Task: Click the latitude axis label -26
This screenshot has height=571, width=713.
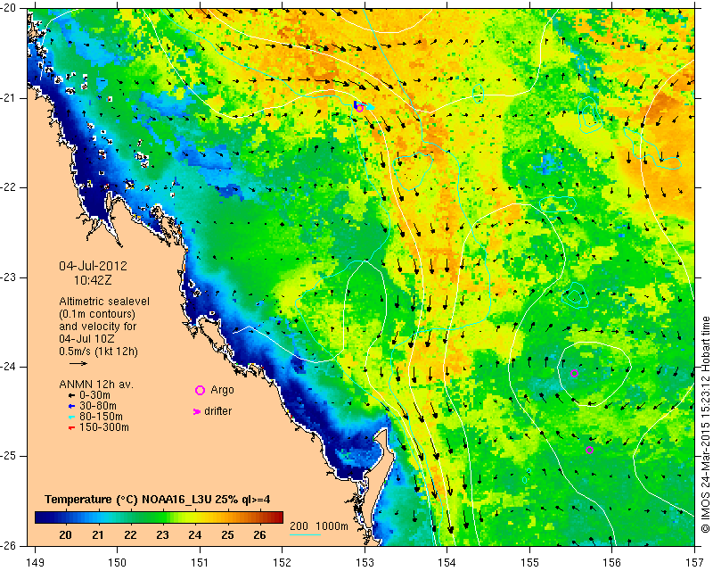Action: pos(8,545)
